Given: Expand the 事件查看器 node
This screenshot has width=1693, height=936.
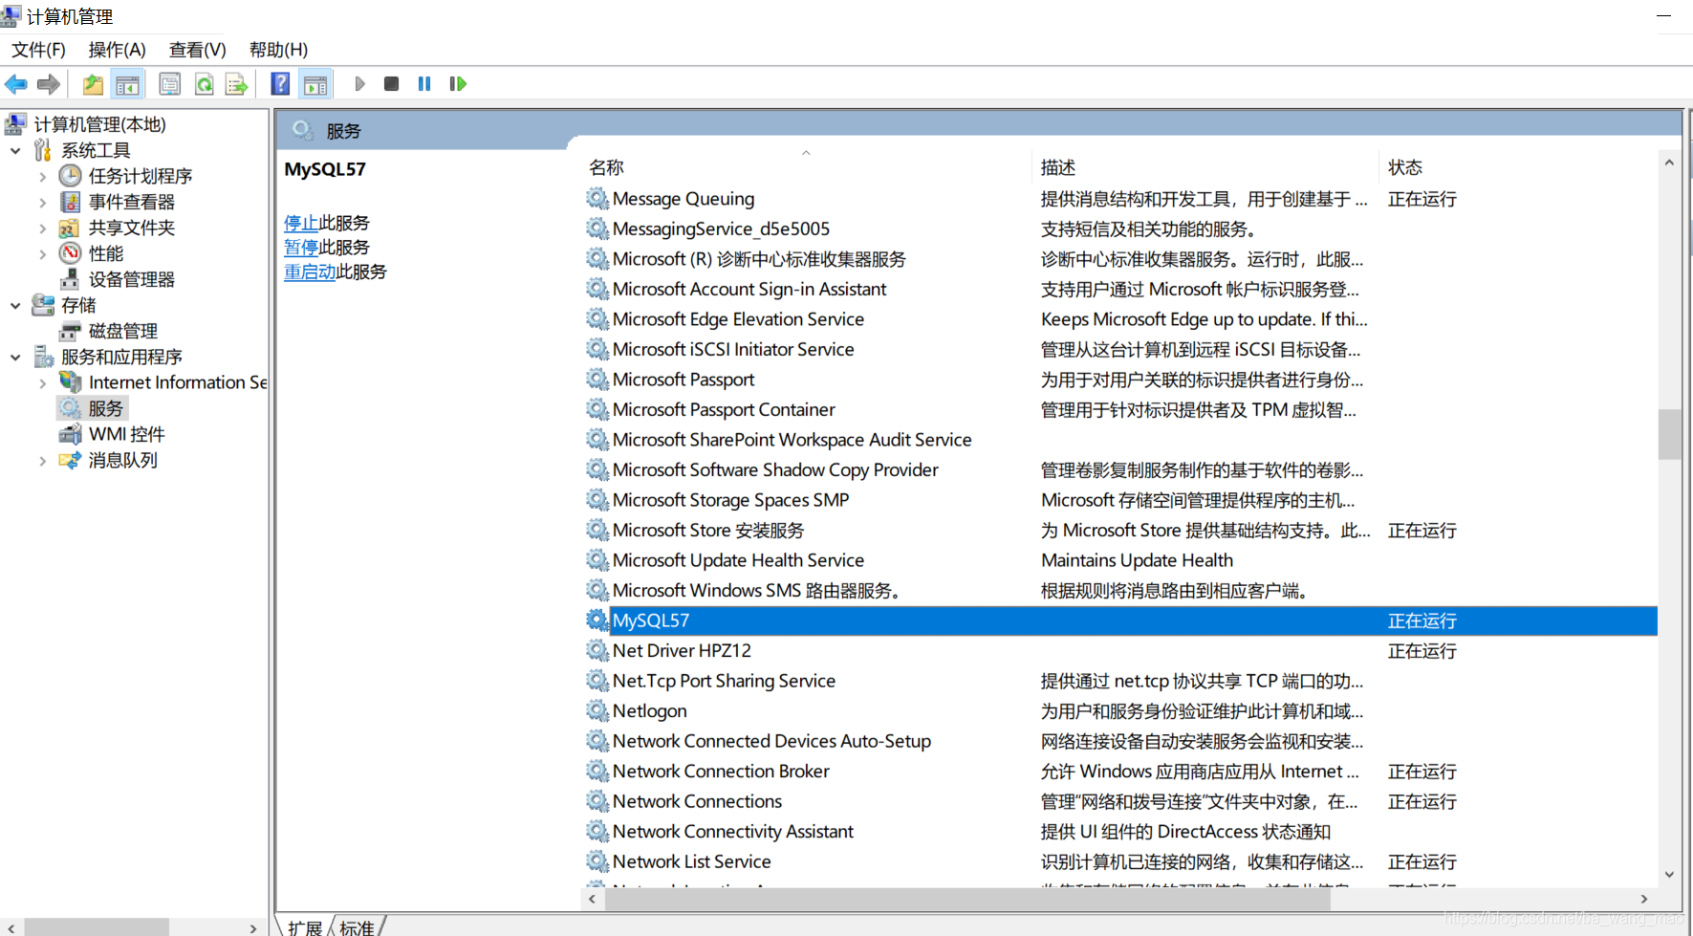Looking at the screenshot, I should point(42,202).
